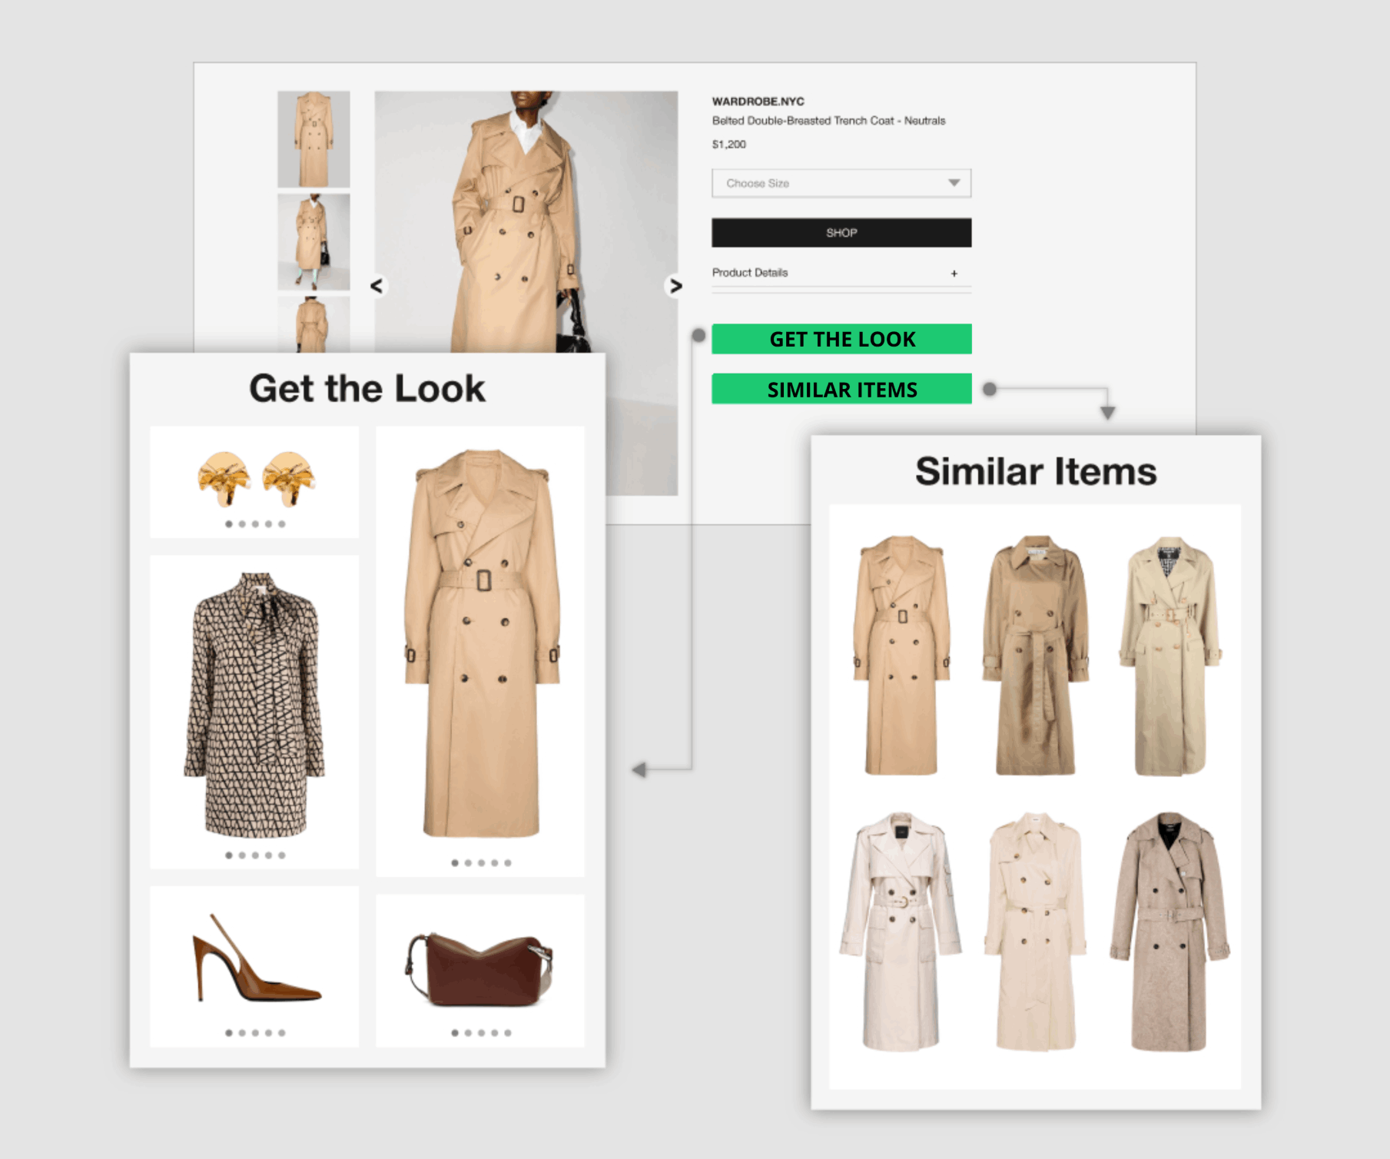
Task: Select the burgundy shoulder bag in Get the Look
Action: [479, 970]
